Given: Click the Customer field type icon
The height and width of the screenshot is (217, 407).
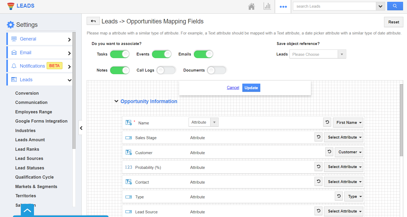Looking at the screenshot, I should pos(129,152).
